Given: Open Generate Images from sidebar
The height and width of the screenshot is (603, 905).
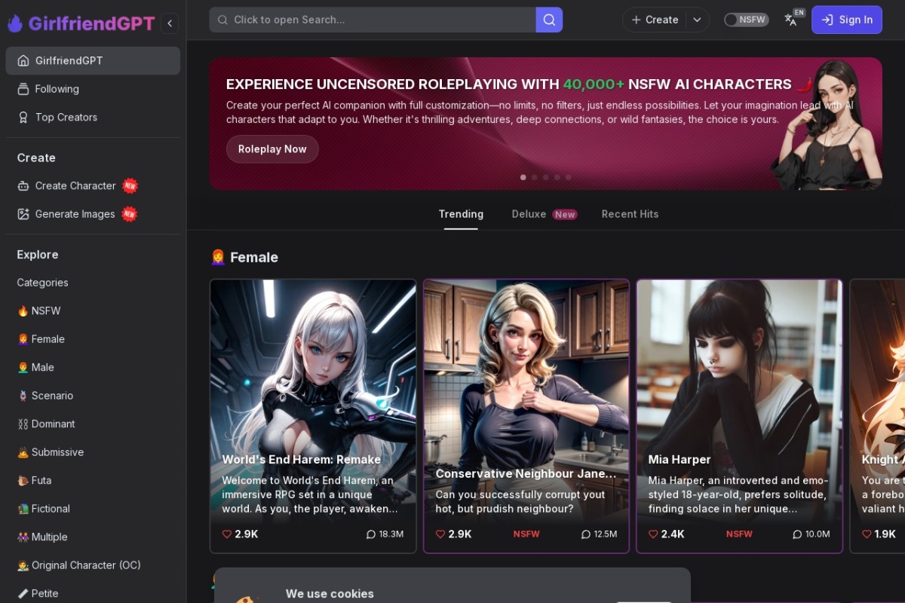Looking at the screenshot, I should 75,214.
